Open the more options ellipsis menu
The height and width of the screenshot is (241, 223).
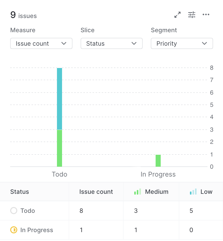click(206, 14)
